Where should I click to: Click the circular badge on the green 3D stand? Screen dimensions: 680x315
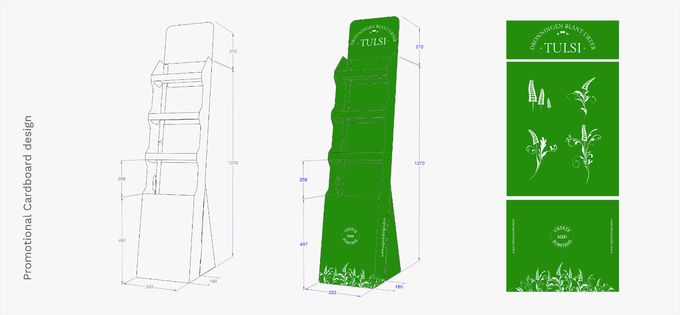(350, 235)
